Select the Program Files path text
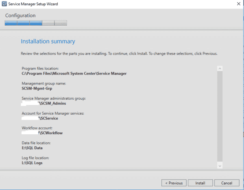The image size is (244, 190). coord(74,74)
